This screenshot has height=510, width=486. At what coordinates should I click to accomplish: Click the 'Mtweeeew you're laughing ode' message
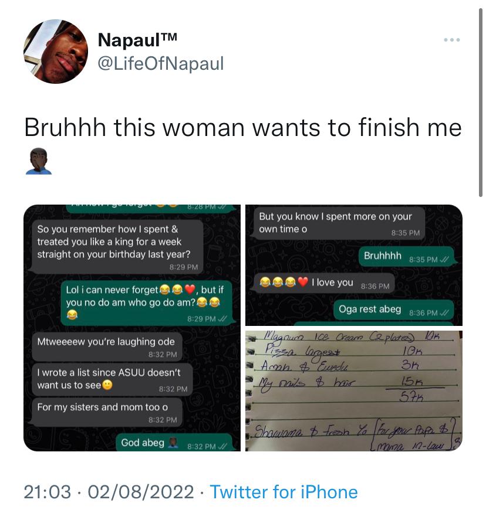tap(107, 346)
